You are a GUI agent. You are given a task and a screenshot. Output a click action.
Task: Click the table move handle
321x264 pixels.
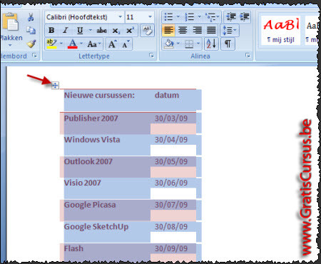pos(55,86)
